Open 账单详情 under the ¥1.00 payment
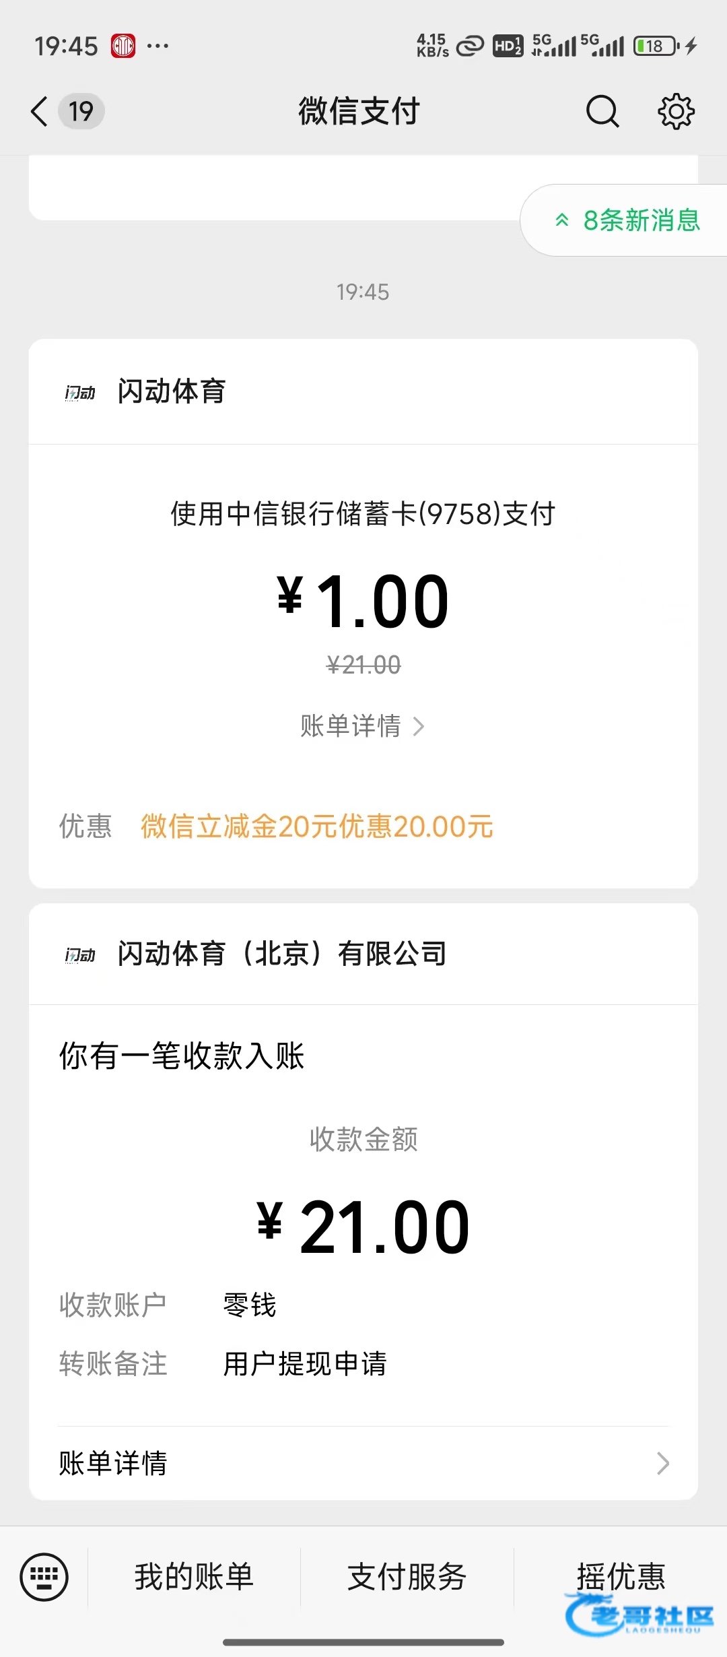Viewport: 727px width, 1657px height. click(362, 726)
